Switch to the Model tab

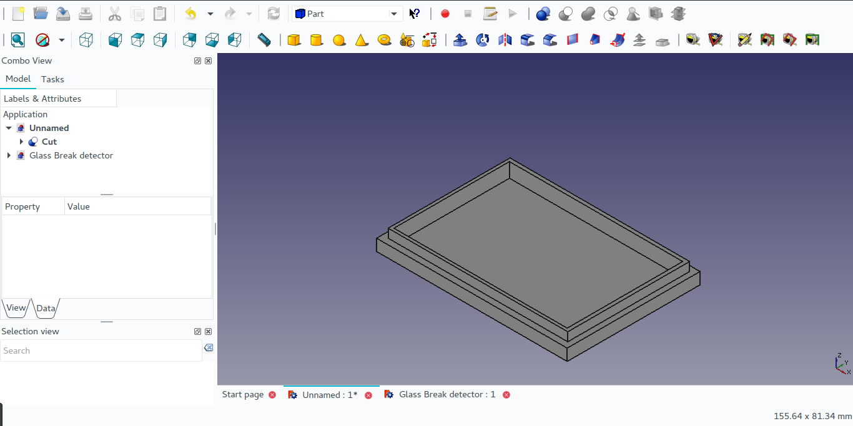click(18, 79)
